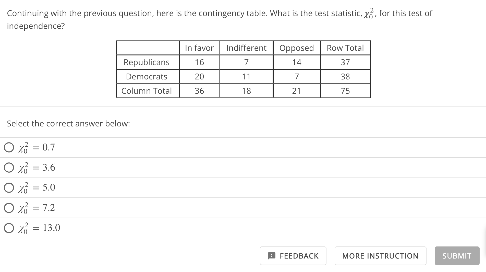Image resolution: width=486 pixels, height=272 pixels.
Task: Choose the 7.2 chi-square answer
Action: [x=9, y=208]
